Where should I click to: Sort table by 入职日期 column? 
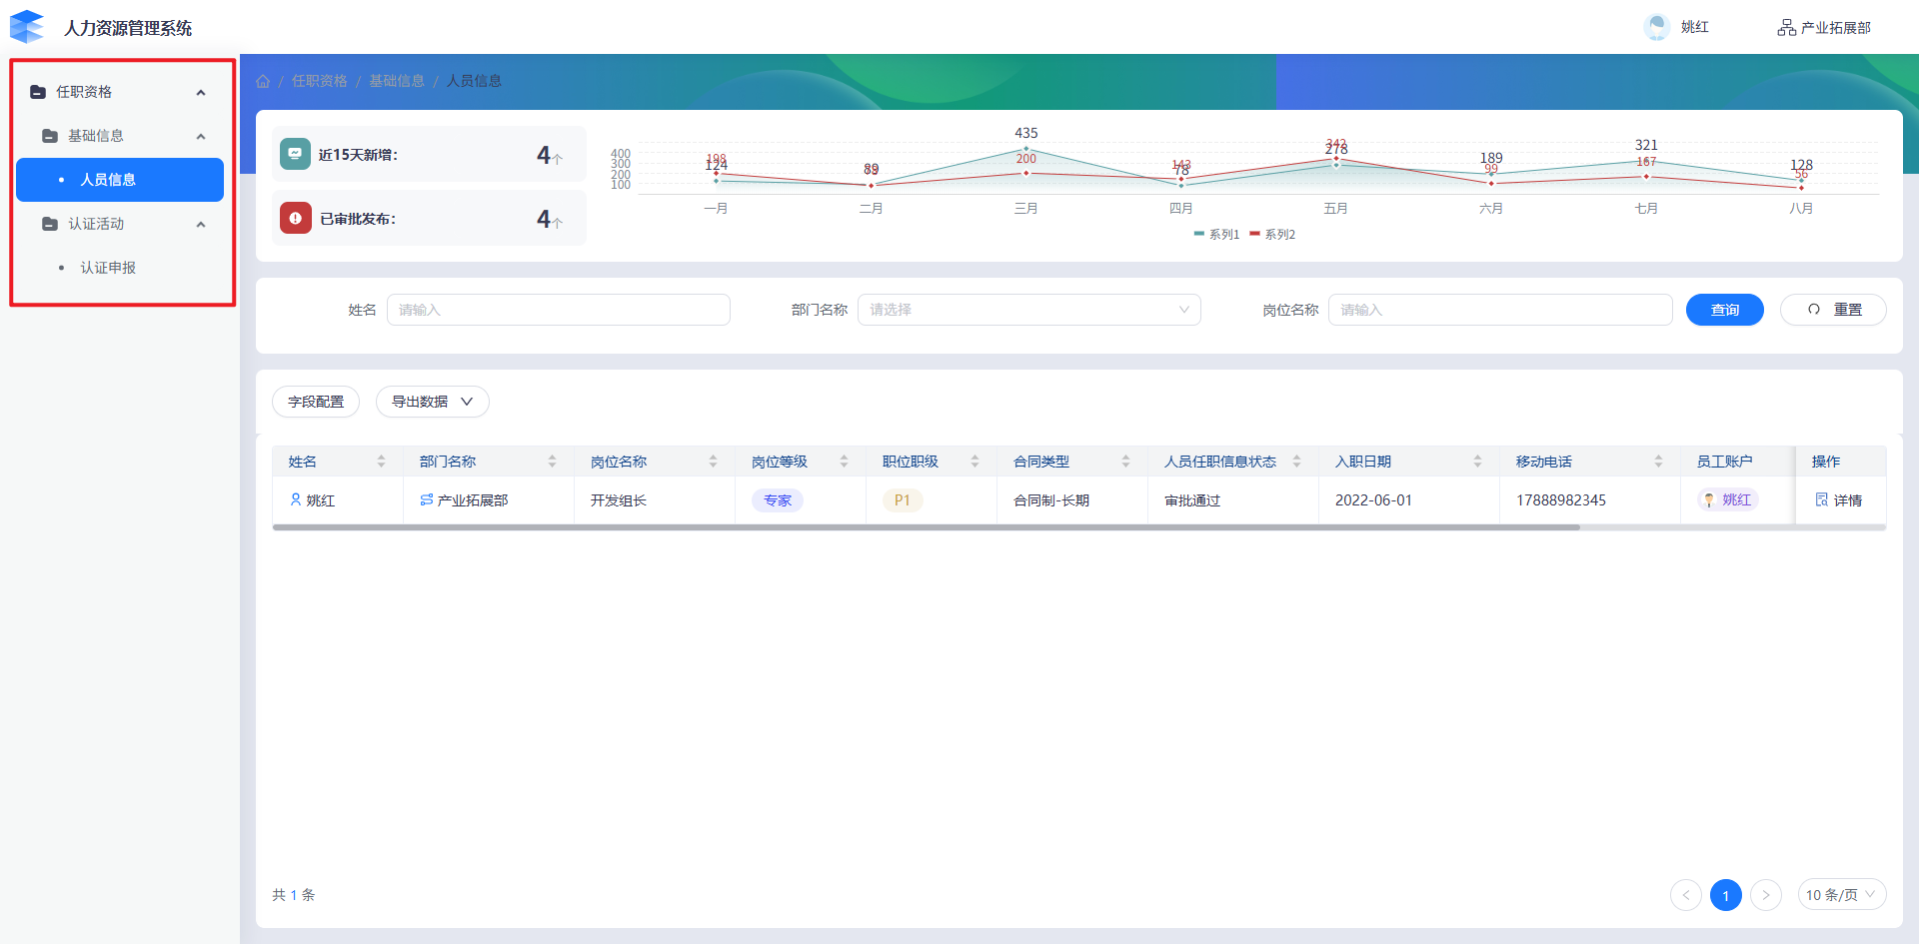click(x=1477, y=462)
